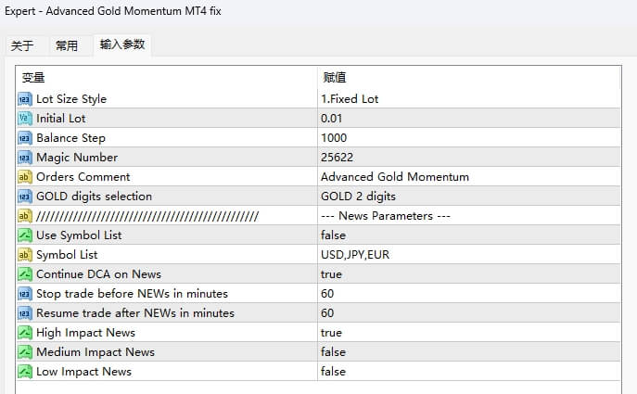Select the Continue DCA on News variable name
637x394 pixels.
(98, 274)
